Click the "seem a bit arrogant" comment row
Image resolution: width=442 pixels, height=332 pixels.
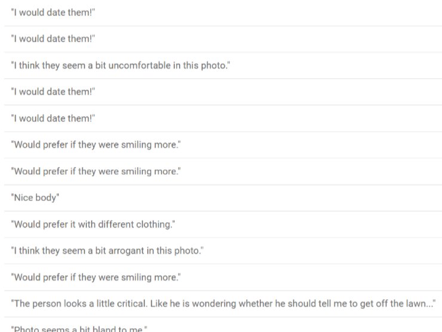pos(107,250)
